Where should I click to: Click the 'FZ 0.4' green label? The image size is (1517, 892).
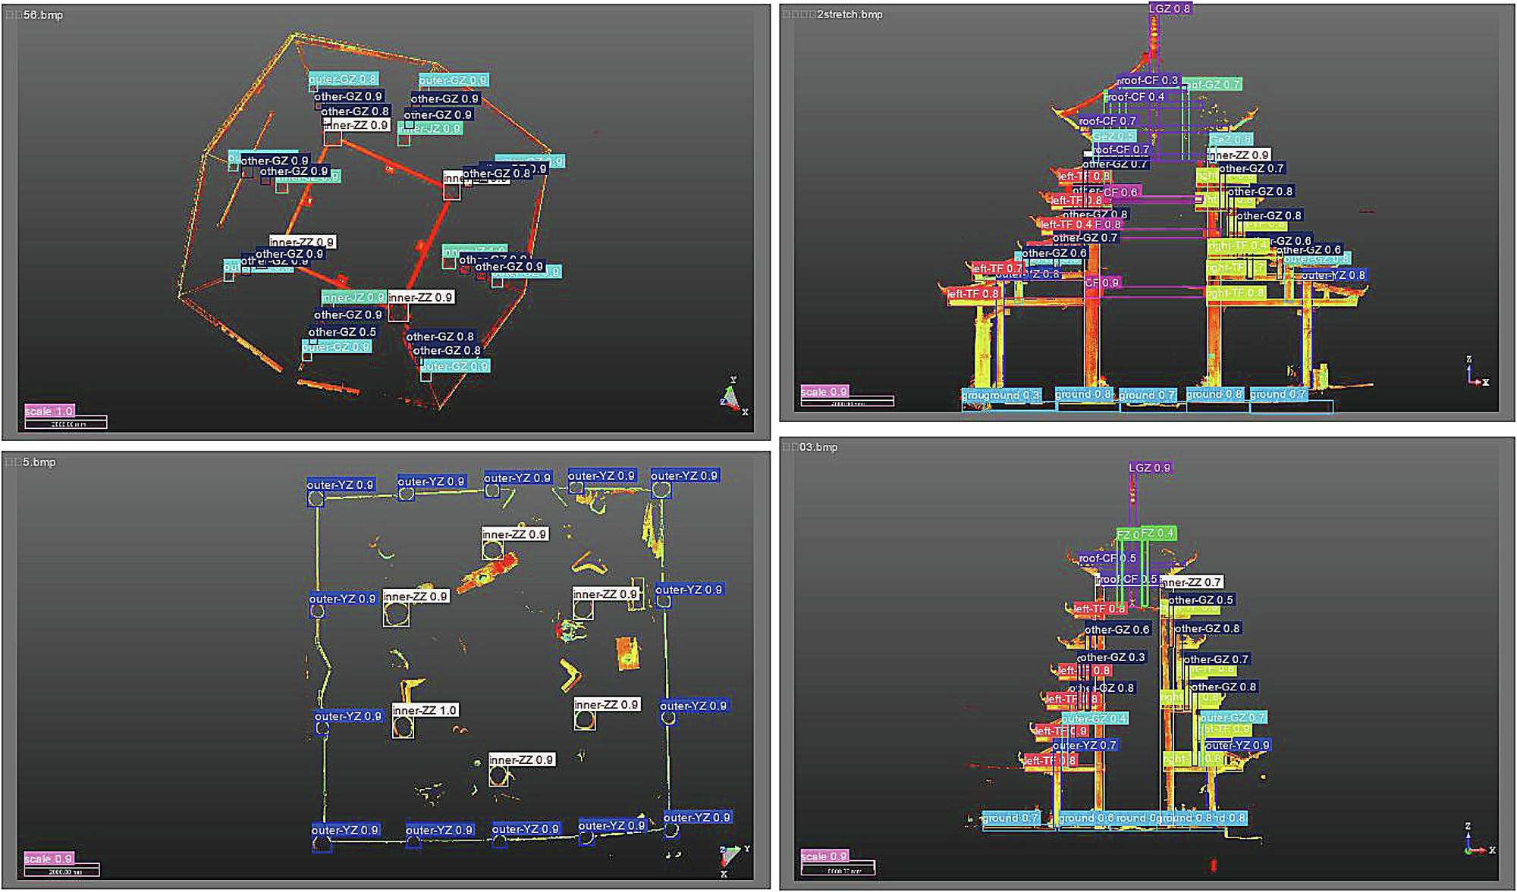(1157, 533)
